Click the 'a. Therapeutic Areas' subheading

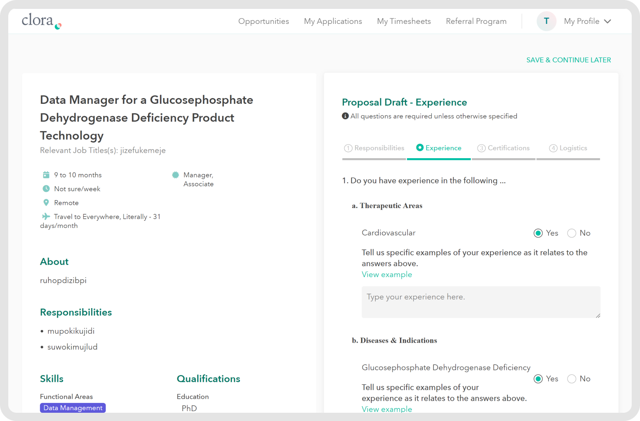point(387,206)
